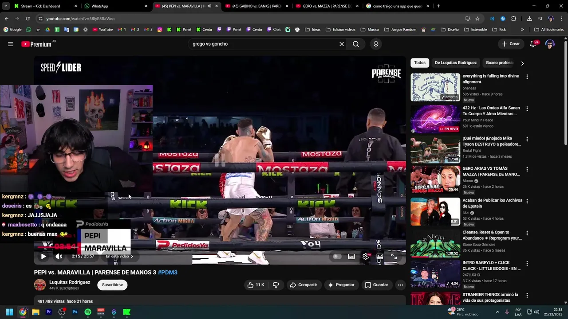Subscribe using the Suscribirse button
This screenshot has width=568, height=319.
pyautogui.click(x=112, y=285)
